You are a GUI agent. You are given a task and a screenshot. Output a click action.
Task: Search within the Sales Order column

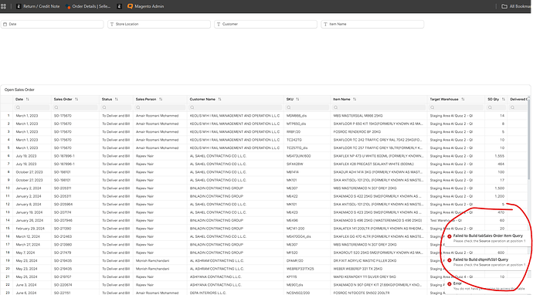click(x=76, y=107)
